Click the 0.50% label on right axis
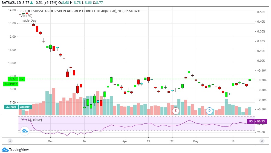 coord(261,12)
